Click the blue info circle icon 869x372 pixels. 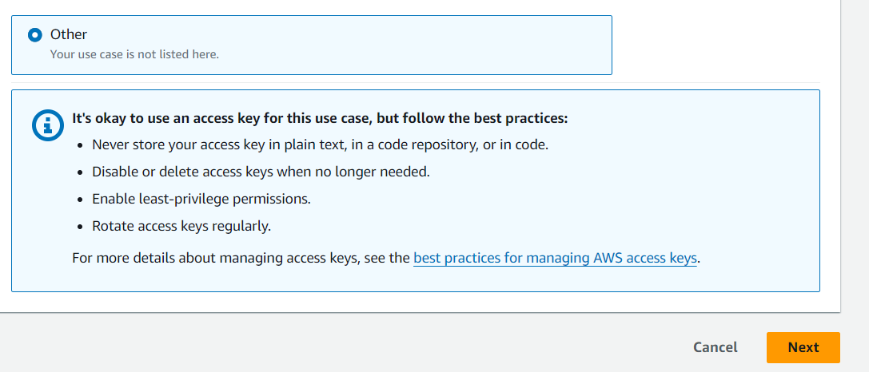pos(50,126)
